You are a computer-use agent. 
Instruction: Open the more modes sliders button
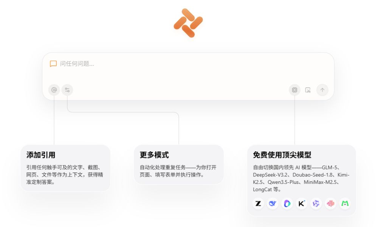pos(67,90)
